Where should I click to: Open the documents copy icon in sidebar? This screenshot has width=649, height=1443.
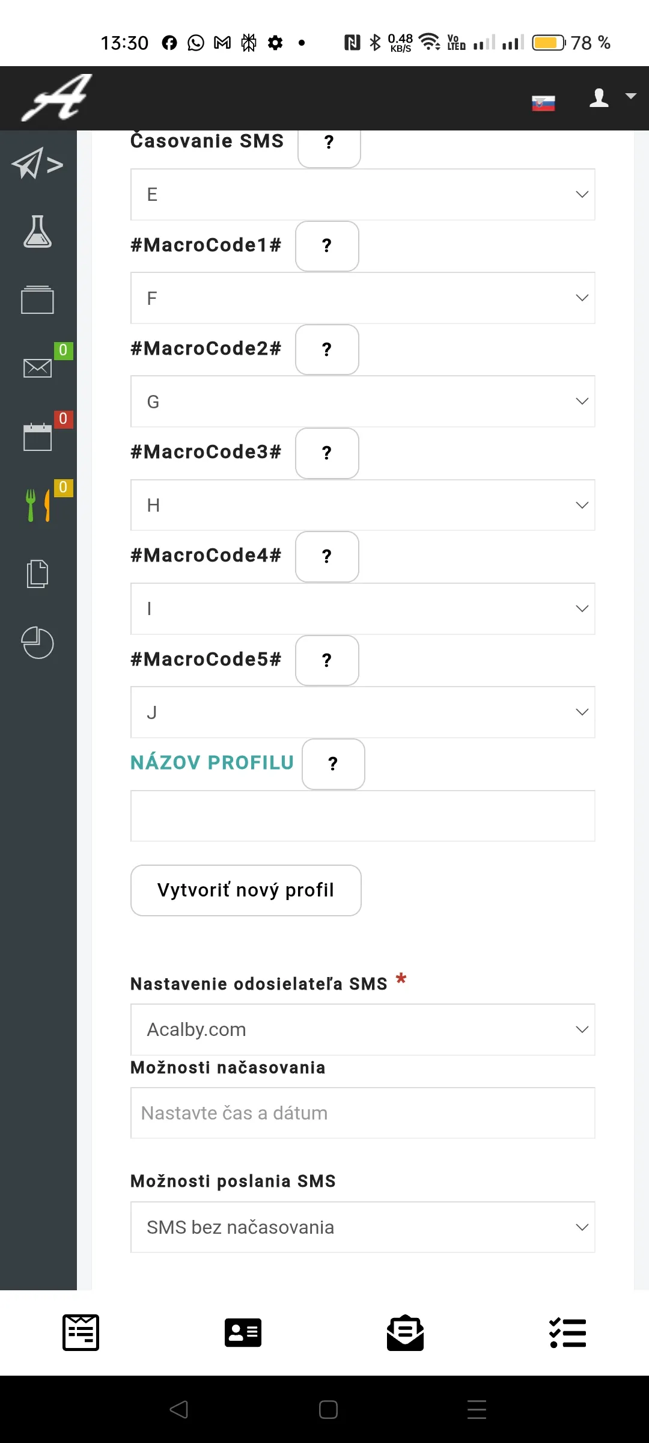(x=37, y=574)
